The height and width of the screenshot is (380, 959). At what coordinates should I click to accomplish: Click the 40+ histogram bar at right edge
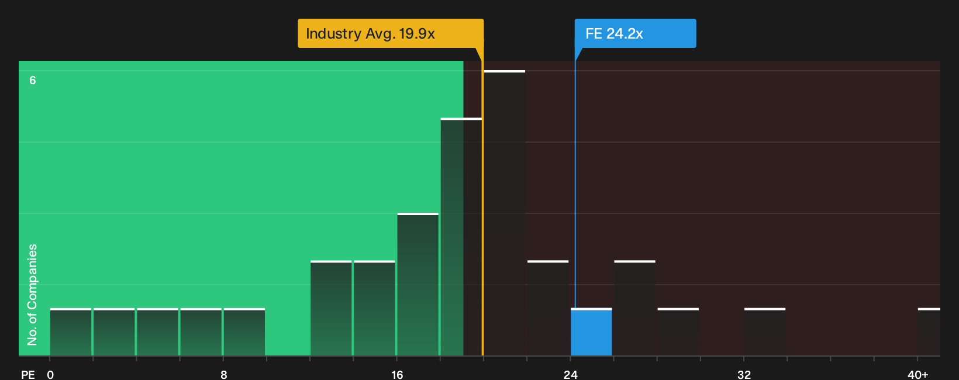click(929, 332)
